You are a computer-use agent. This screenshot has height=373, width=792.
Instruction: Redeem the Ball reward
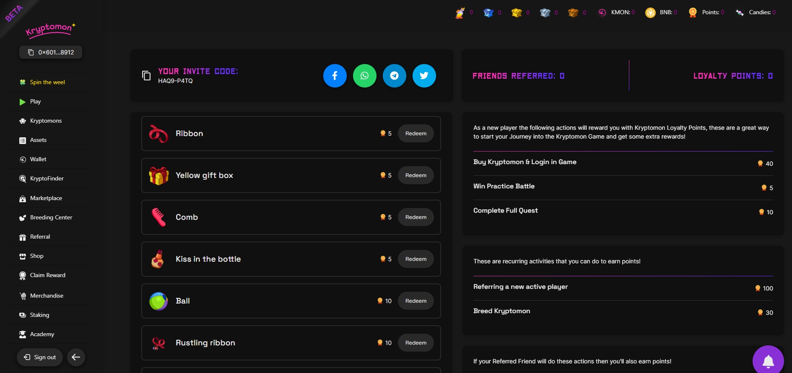(415, 301)
